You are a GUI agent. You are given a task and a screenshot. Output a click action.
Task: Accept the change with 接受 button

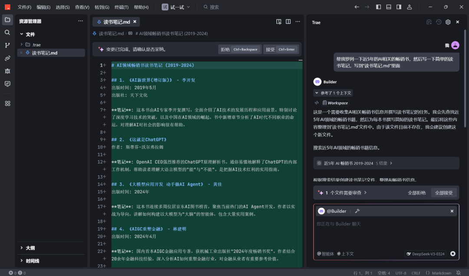coord(281,49)
